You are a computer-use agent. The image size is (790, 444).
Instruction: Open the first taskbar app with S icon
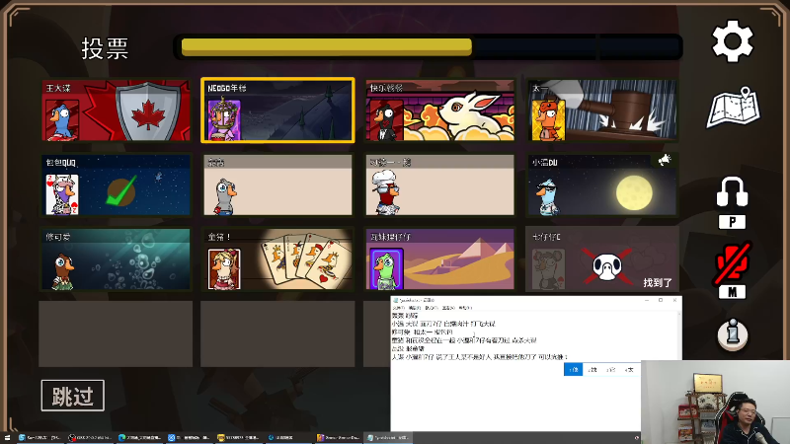[39, 438]
